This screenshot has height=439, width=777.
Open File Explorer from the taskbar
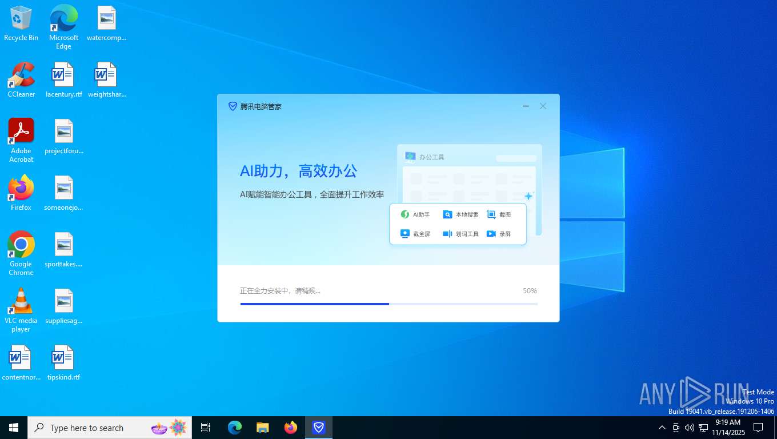263,428
